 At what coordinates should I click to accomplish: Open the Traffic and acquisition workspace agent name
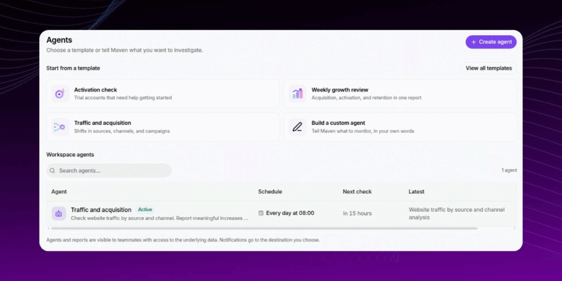[101, 210]
